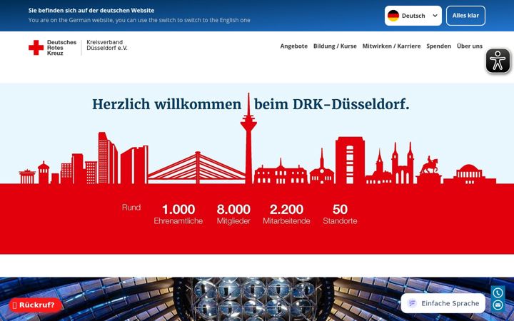Click the word Rund before statistics

[x=131, y=208]
